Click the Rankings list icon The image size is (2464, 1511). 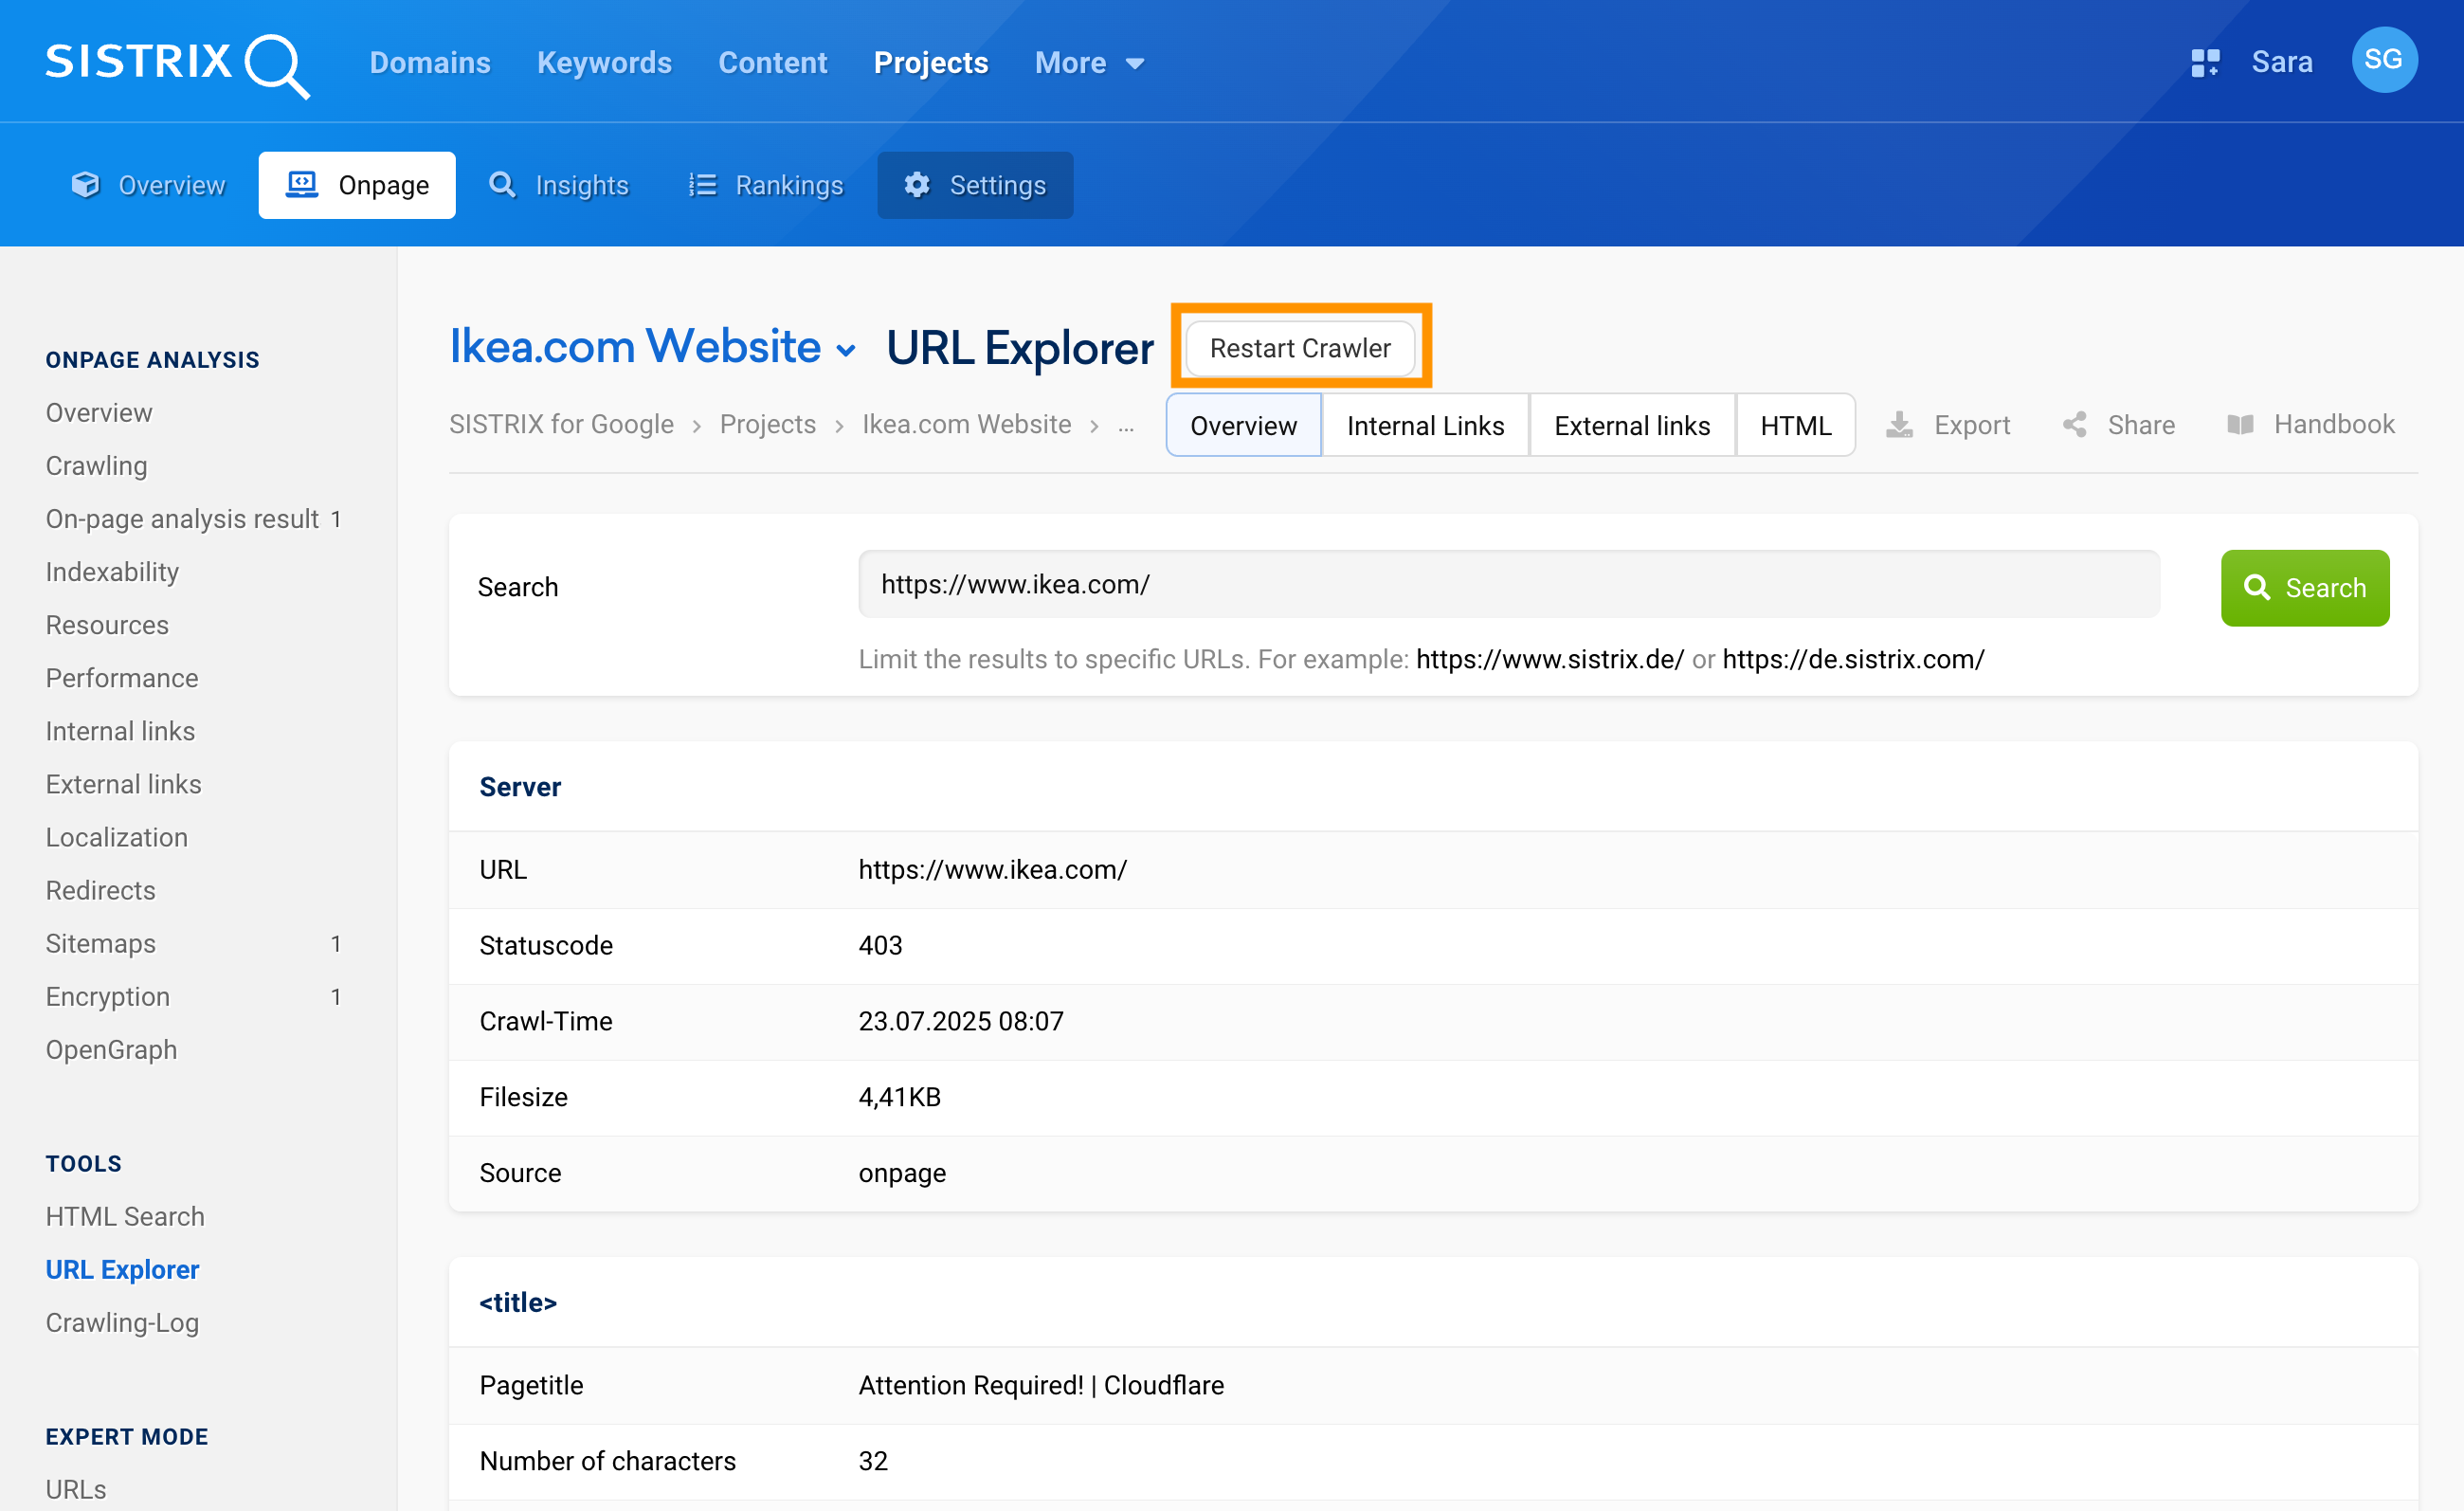pyautogui.click(x=702, y=185)
